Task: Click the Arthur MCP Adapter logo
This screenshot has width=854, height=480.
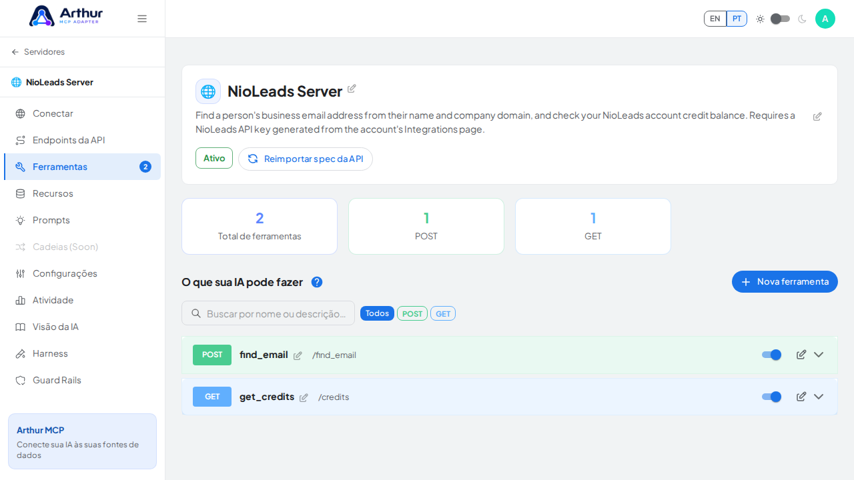Action: (66, 16)
